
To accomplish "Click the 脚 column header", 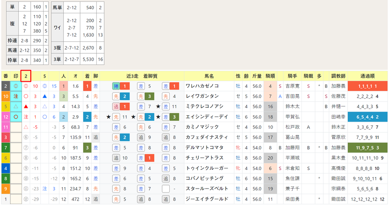I will (x=95, y=76).
